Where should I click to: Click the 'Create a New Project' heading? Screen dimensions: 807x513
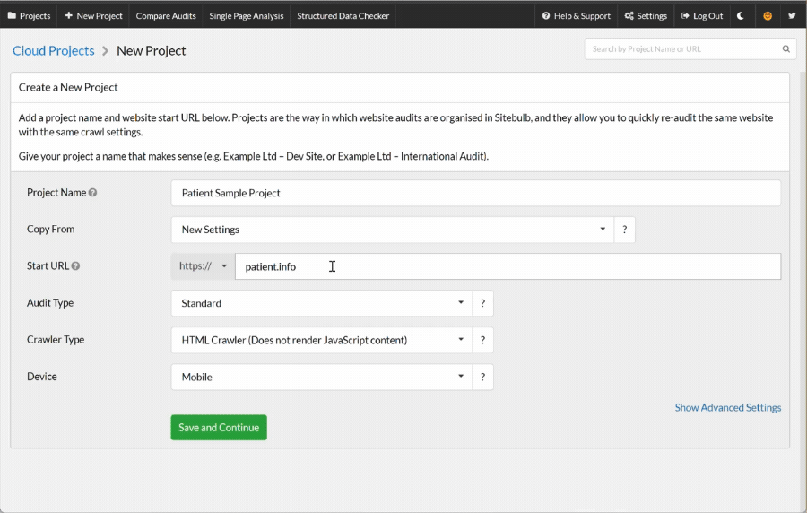[x=68, y=88]
